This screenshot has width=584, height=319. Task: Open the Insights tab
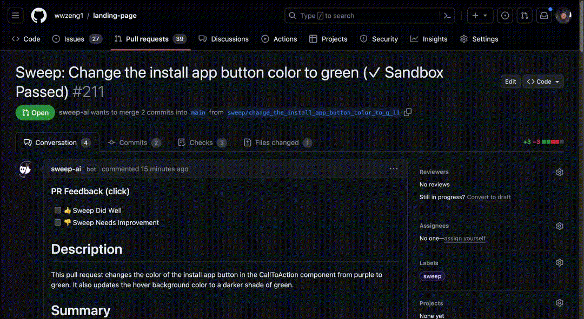pos(429,39)
